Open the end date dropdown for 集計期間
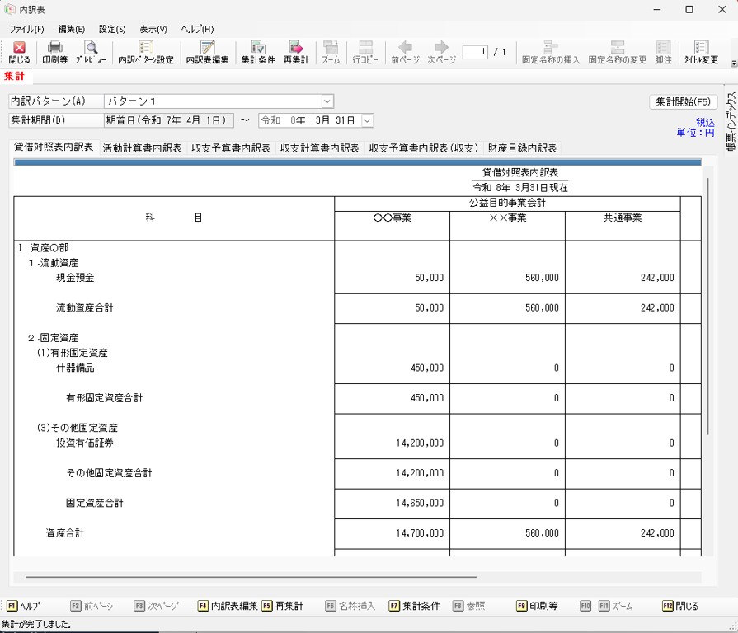The width and height of the screenshot is (738, 633). click(x=368, y=120)
